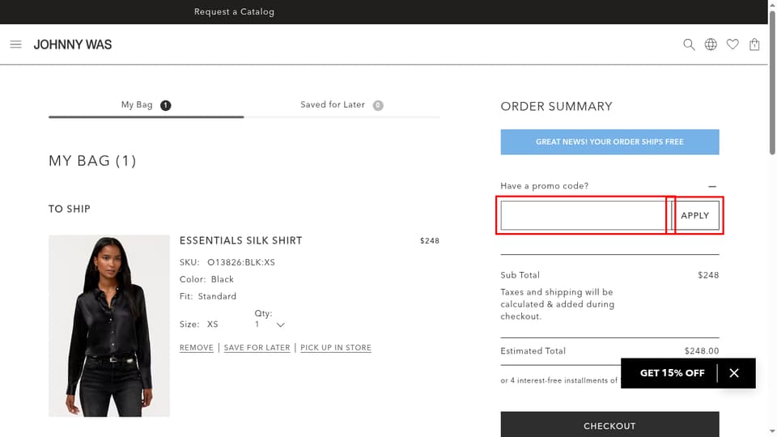The height and width of the screenshot is (437, 777).
Task: Collapse the promo code section
Action: point(712,186)
